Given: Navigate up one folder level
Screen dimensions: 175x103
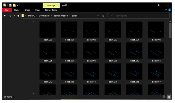Looking at the screenshot, I should click(x=18, y=16).
